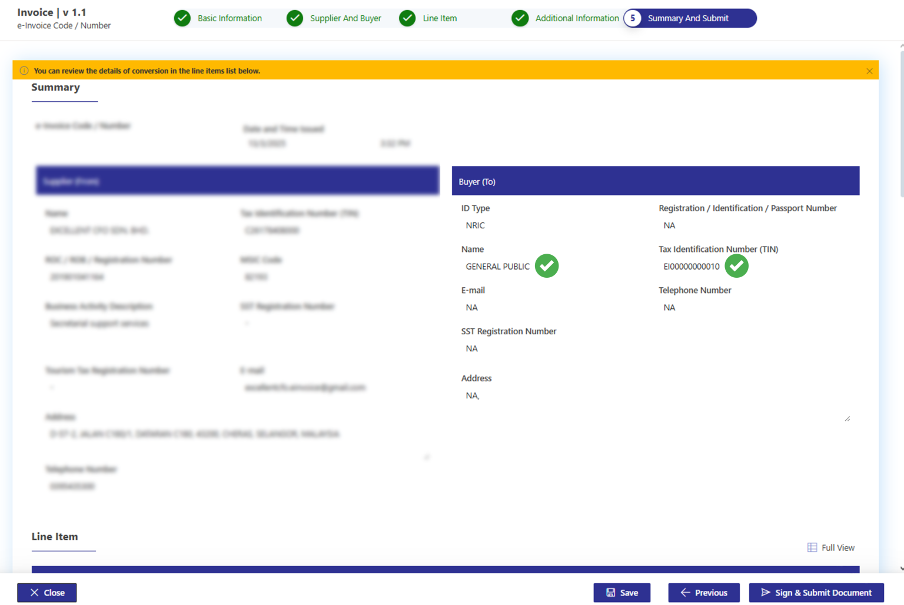Select the Summary And Submit step
Viewport: 904px width, 605px height.
click(689, 18)
